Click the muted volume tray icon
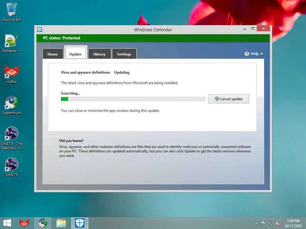This screenshot has width=306, height=229. pyautogui.click(x=278, y=223)
